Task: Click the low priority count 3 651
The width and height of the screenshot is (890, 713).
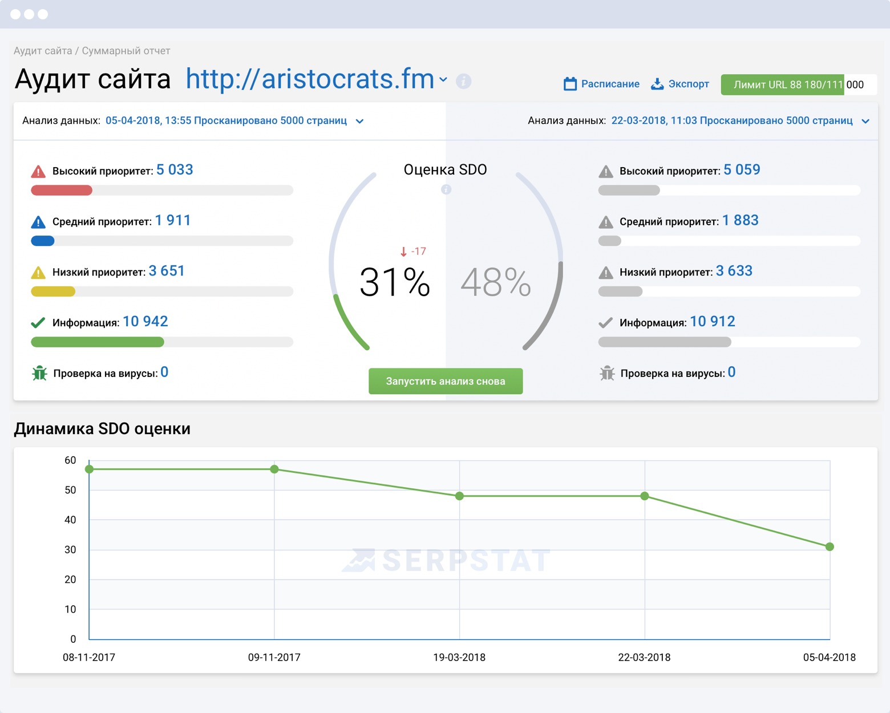Action: (x=167, y=271)
